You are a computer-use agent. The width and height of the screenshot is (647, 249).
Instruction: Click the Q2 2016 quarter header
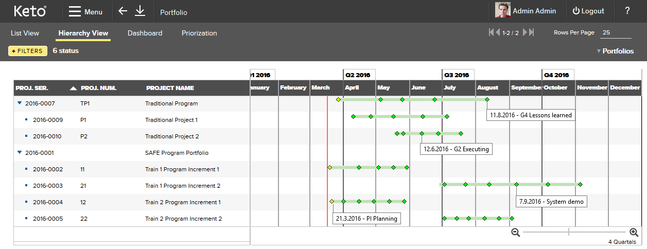tap(358, 75)
